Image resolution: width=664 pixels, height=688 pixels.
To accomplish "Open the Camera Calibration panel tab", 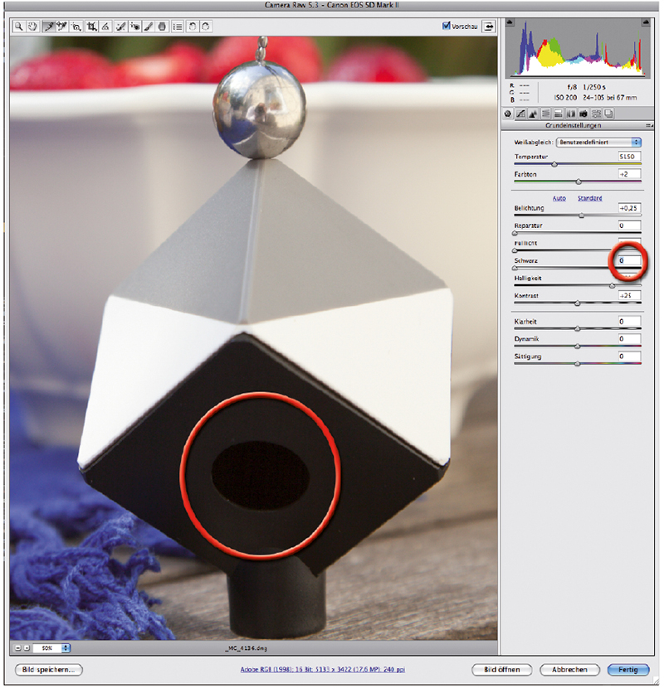I will tap(583, 114).
